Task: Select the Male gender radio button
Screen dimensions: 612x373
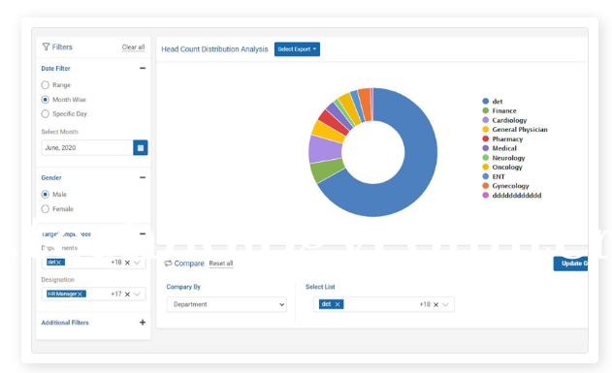Action: [x=46, y=194]
